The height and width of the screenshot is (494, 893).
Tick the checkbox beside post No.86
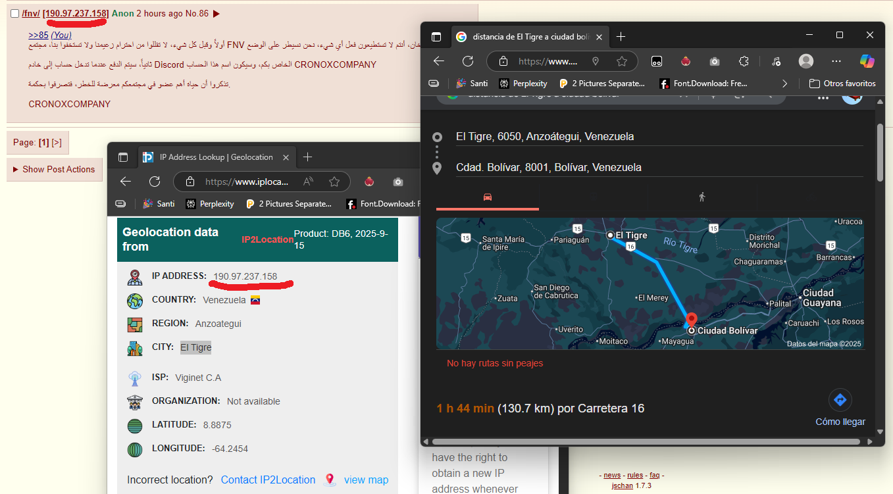click(15, 14)
